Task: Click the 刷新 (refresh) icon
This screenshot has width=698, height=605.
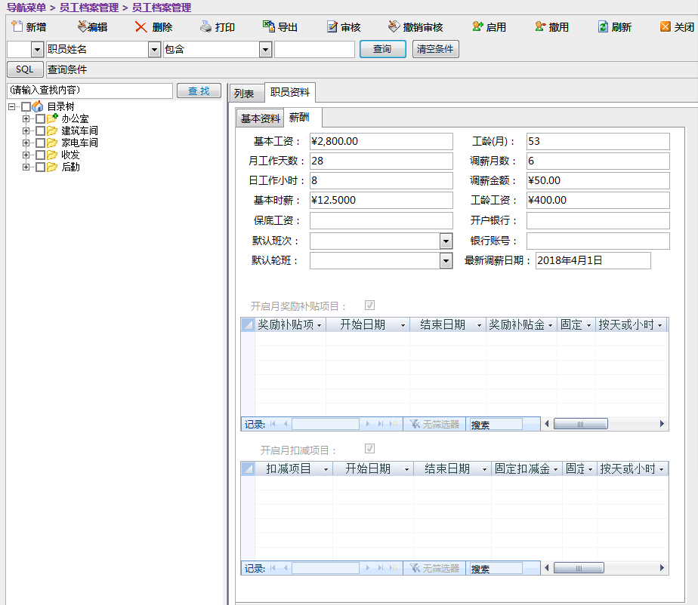Action: pos(603,26)
